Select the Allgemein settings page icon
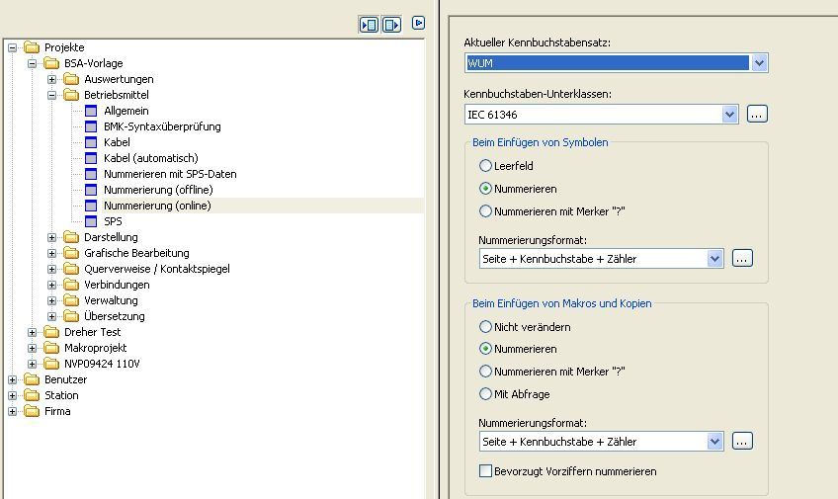The height and width of the screenshot is (499, 838). tap(91, 111)
